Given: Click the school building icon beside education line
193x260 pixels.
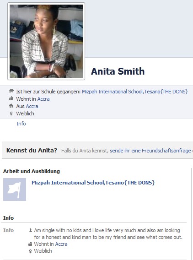Looking at the screenshot, I should click(x=11, y=91).
